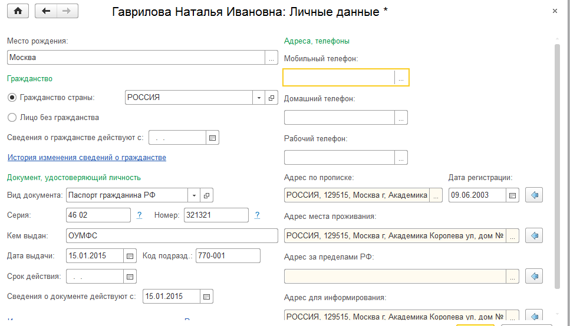
Task: Click the vertical scrollbar on the right
Action: (558, 165)
